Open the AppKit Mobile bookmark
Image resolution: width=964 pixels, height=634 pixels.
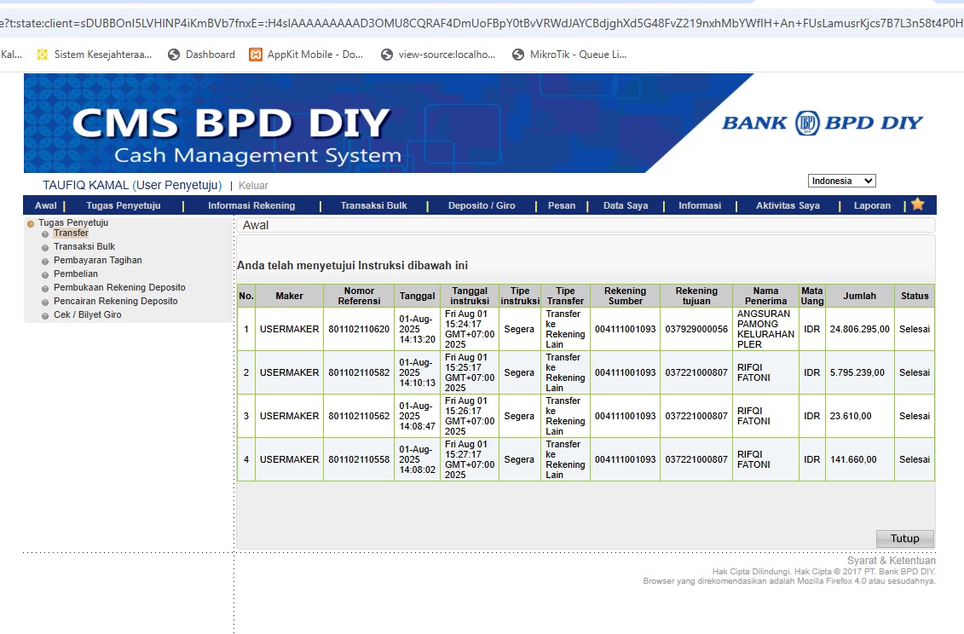click(x=306, y=55)
